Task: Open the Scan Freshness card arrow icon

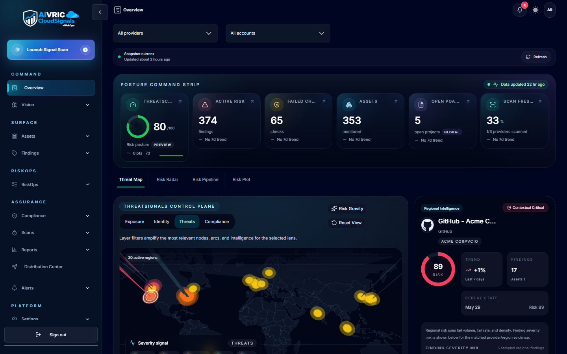Action: pos(540,101)
